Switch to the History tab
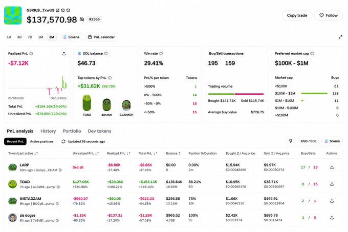 point(48,131)
